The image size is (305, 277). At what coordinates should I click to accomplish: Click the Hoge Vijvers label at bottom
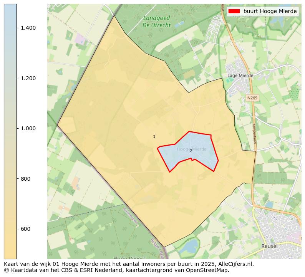tap(129, 257)
